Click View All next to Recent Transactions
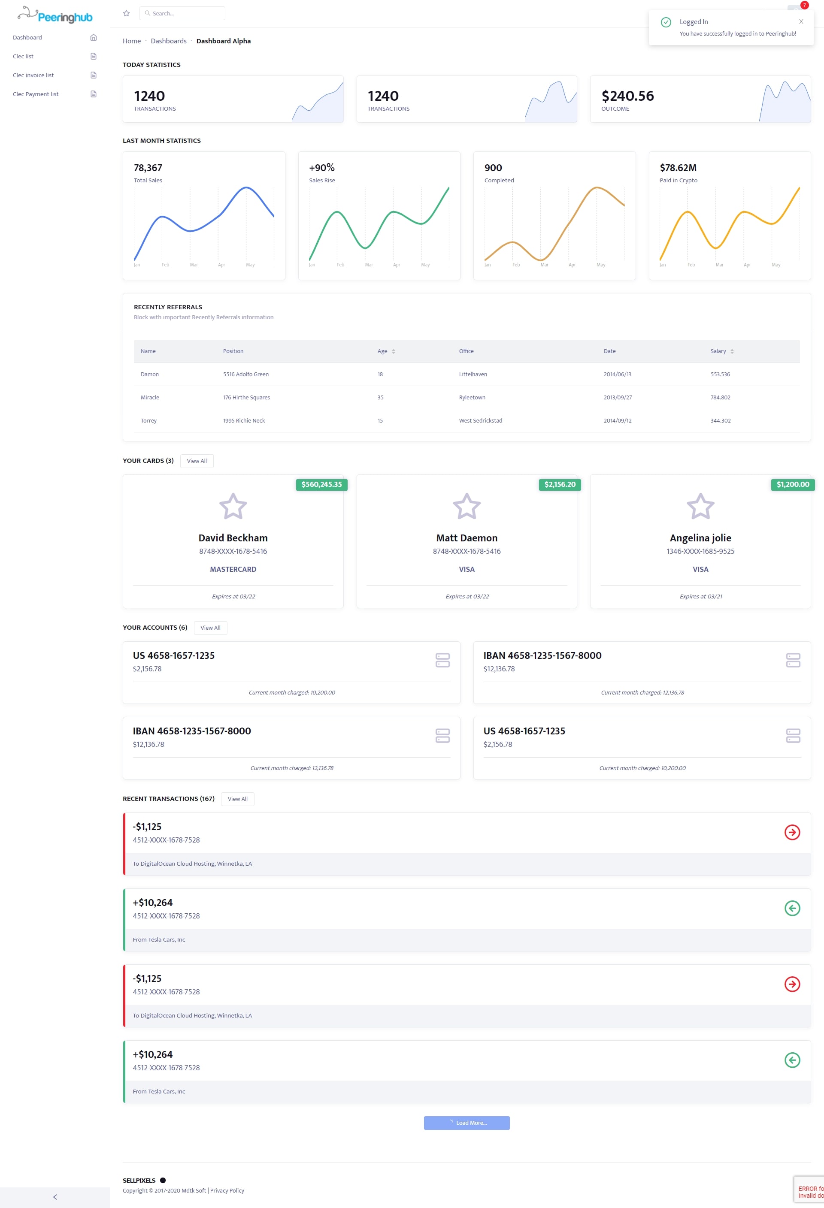The image size is (824, 1208). pos(237,799)
